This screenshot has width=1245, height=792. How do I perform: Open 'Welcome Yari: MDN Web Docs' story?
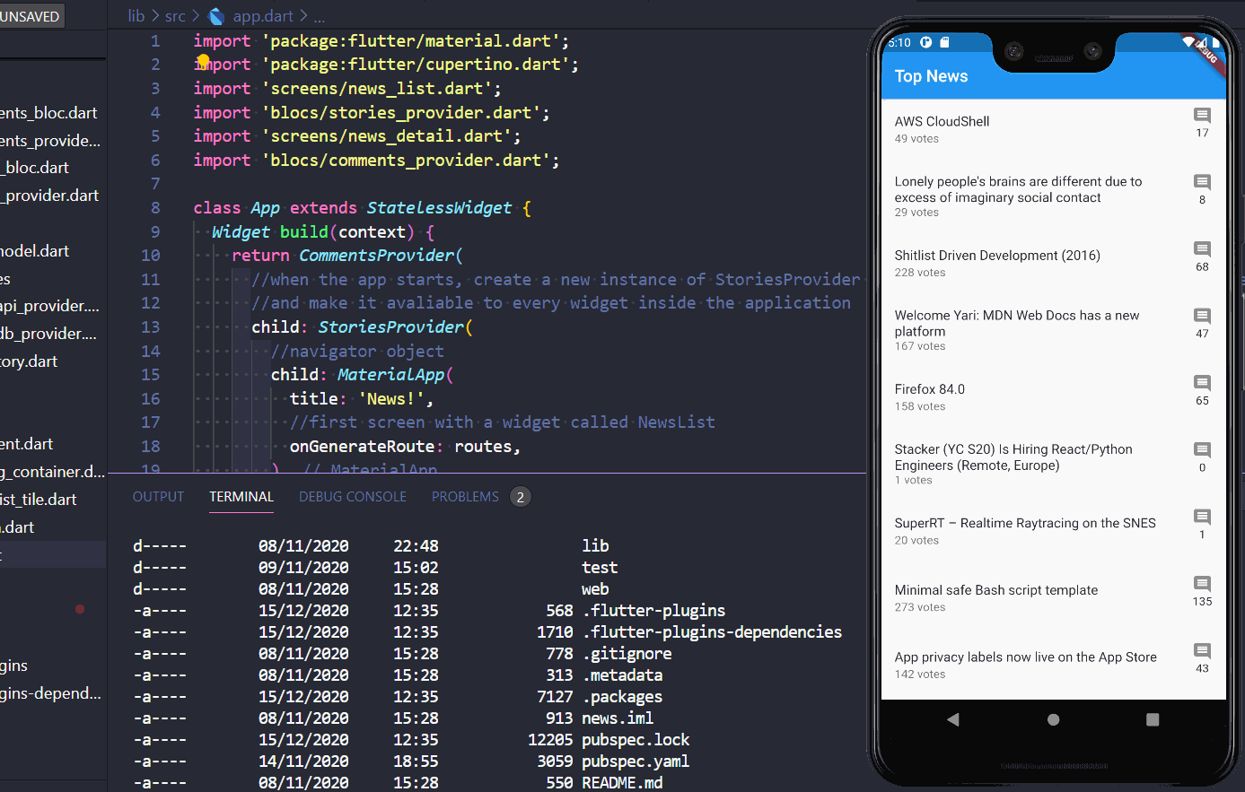(1017, 323)
